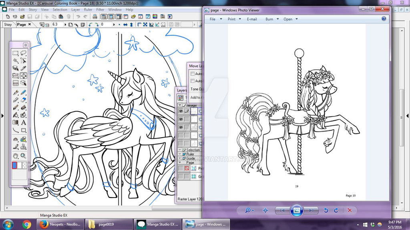Select the blue foreground color swatch
The height and width of the screenshot is (230, 410).
tap(14, 165)
